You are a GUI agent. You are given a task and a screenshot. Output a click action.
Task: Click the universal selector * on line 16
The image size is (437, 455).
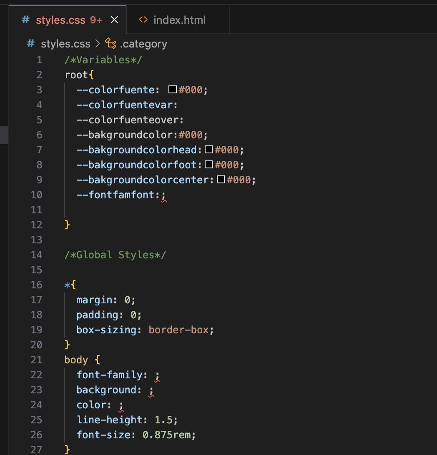point(67,285)
